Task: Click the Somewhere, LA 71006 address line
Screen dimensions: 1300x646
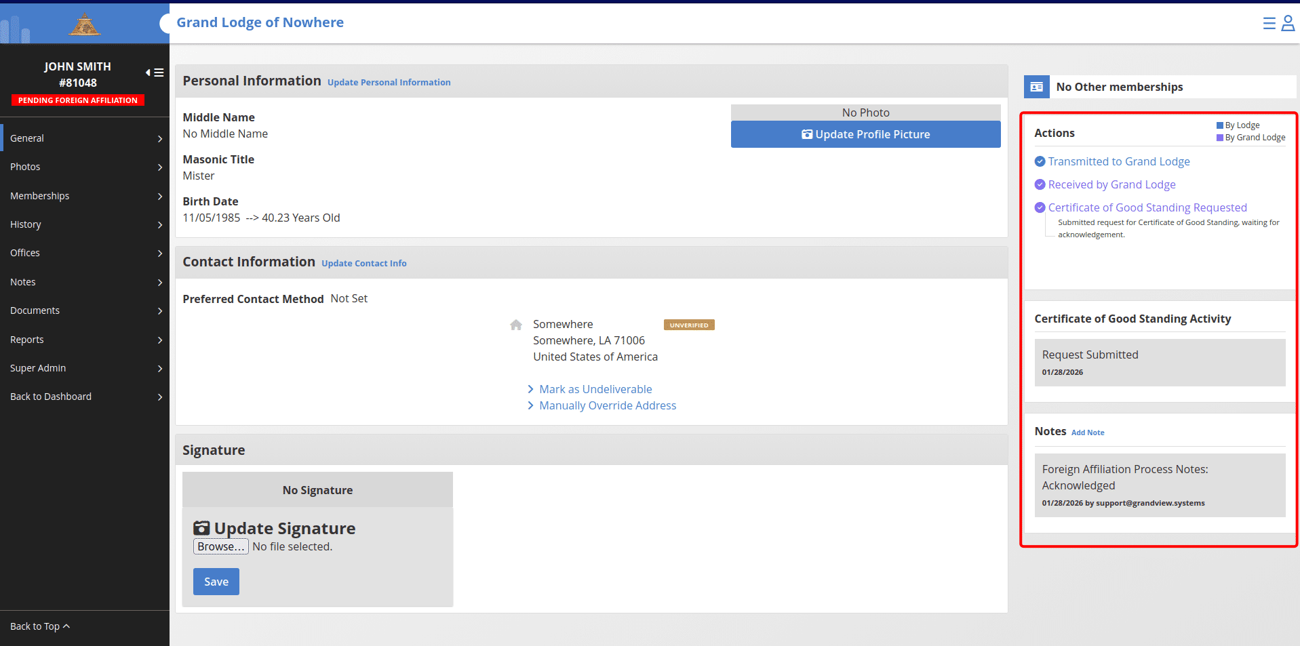Action: click(x=589, y=340)
